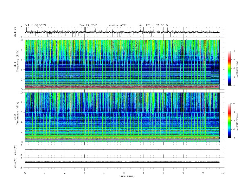The height and width of the screenshot is (194, 251).
Task: Click the "VLF Spectra" plot title
Action: click(36, 25)
